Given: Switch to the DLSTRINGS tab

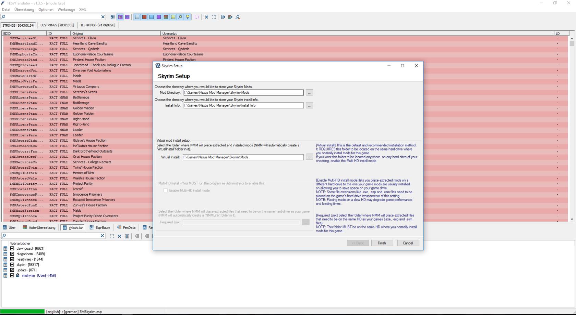Looking at the screenshot, I should click(x=57, y=25).
